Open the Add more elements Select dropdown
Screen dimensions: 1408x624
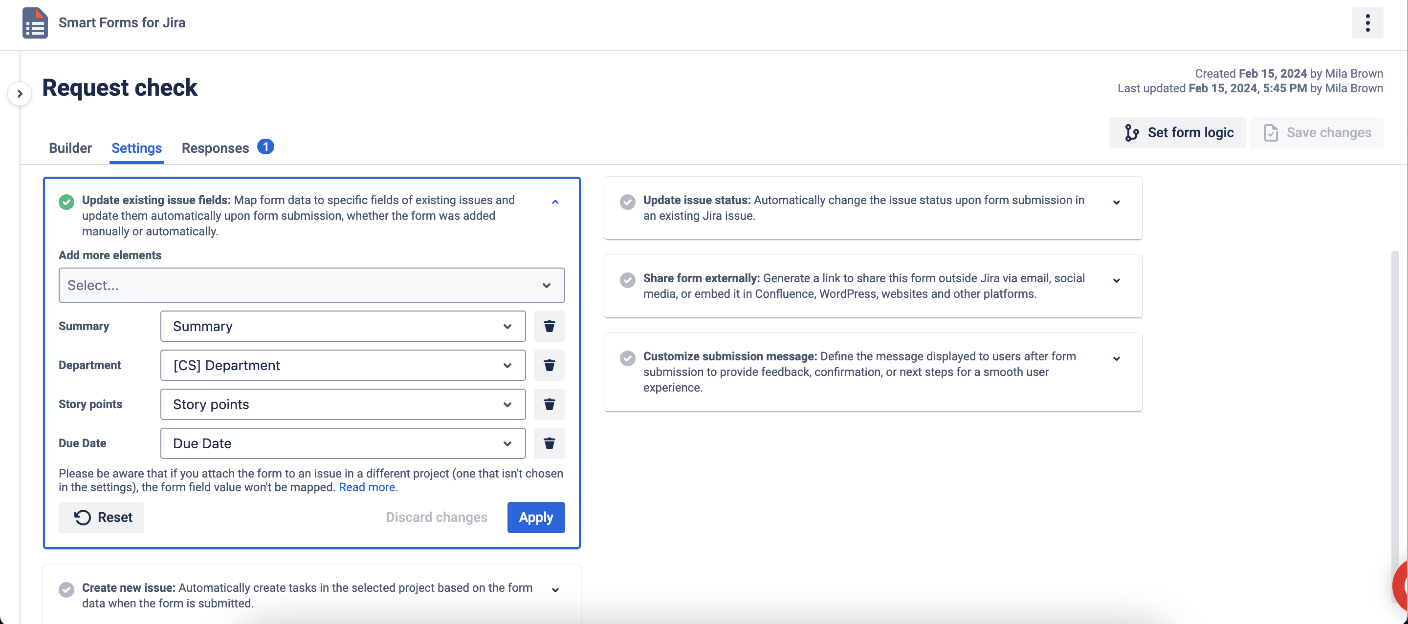point(311,285)
